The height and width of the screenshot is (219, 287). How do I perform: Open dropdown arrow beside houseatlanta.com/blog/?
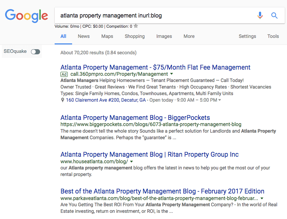click(x=131, y=161)
